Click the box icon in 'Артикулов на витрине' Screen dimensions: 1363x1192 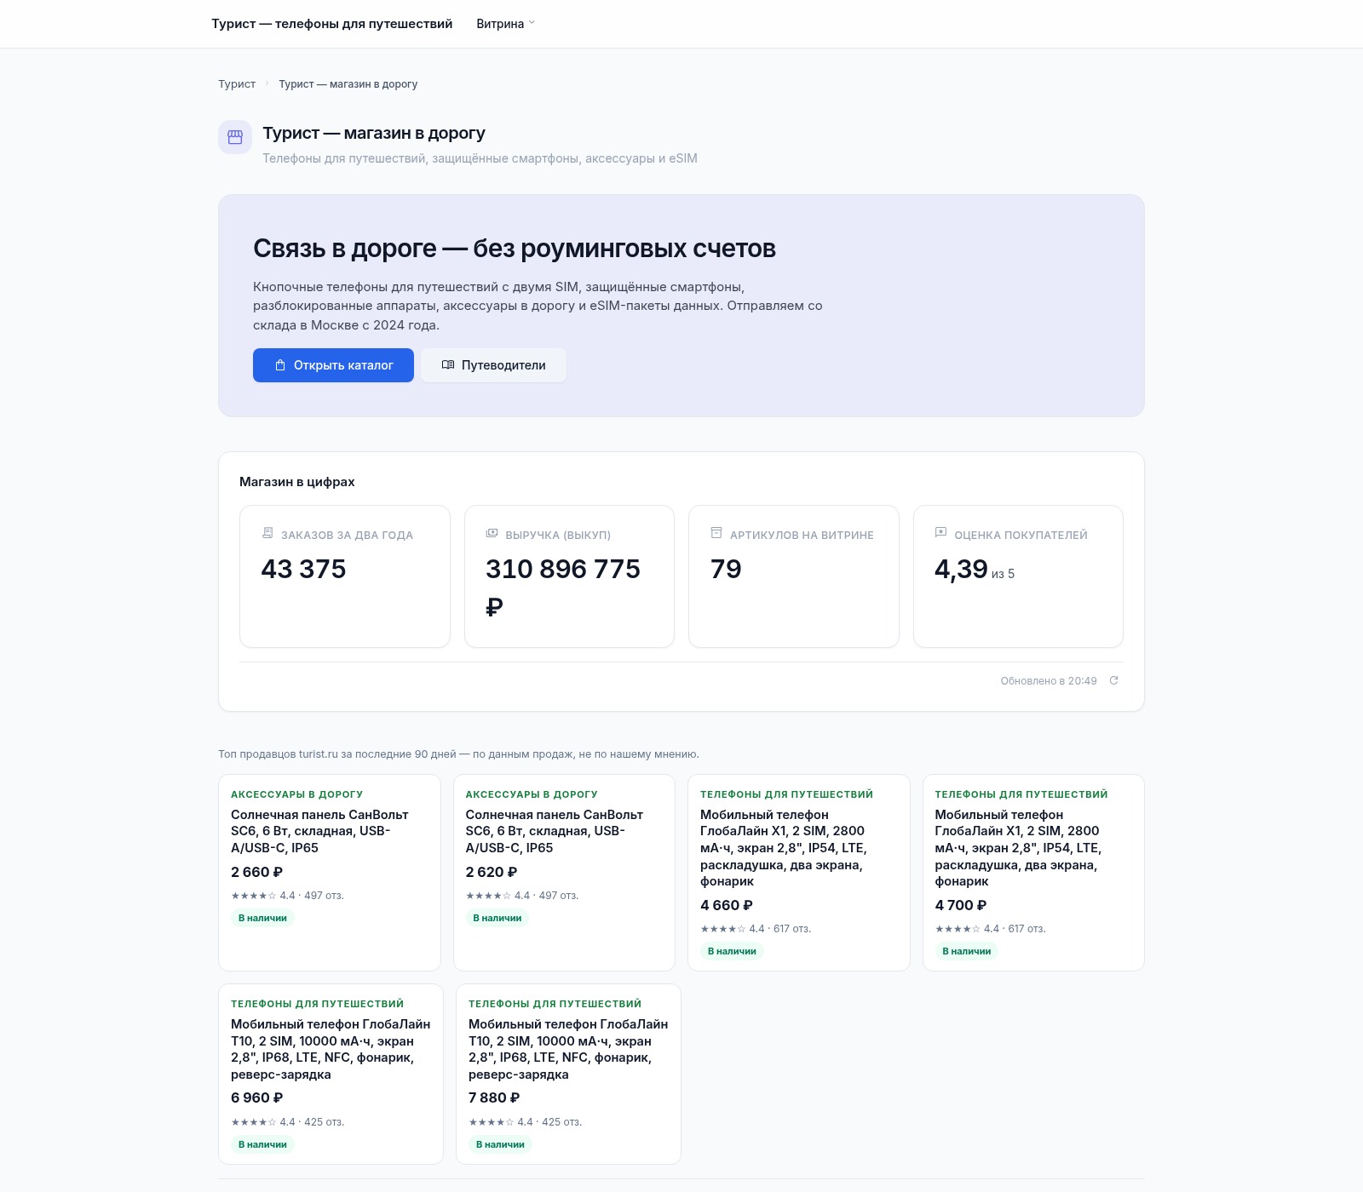[716, 533]
